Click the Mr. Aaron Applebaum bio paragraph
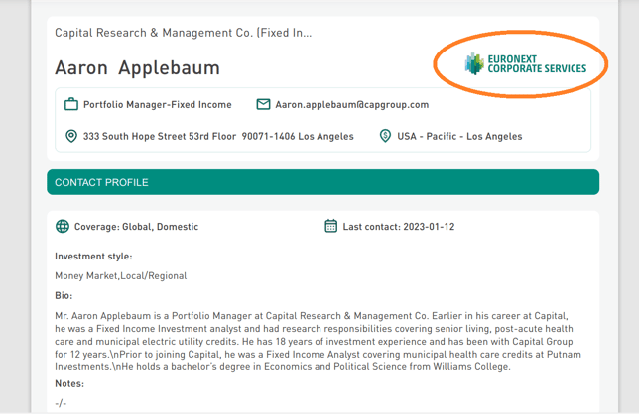This screenshot has width=639, height=414. coord(318,342)
